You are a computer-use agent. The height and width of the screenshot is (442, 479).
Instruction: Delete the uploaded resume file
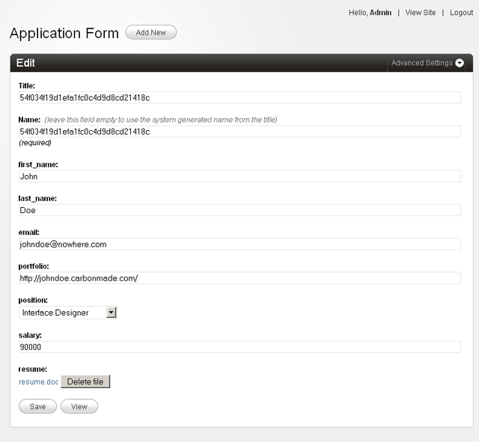(85, 381)
